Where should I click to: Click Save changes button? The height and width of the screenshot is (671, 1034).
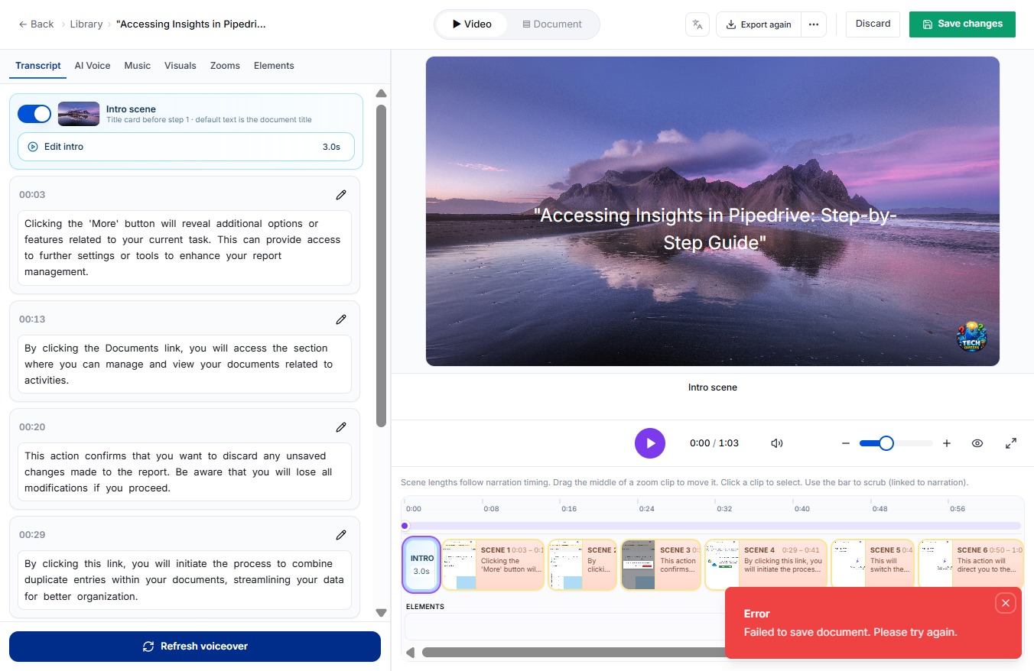pyautogui.click(x=962, y=24)
